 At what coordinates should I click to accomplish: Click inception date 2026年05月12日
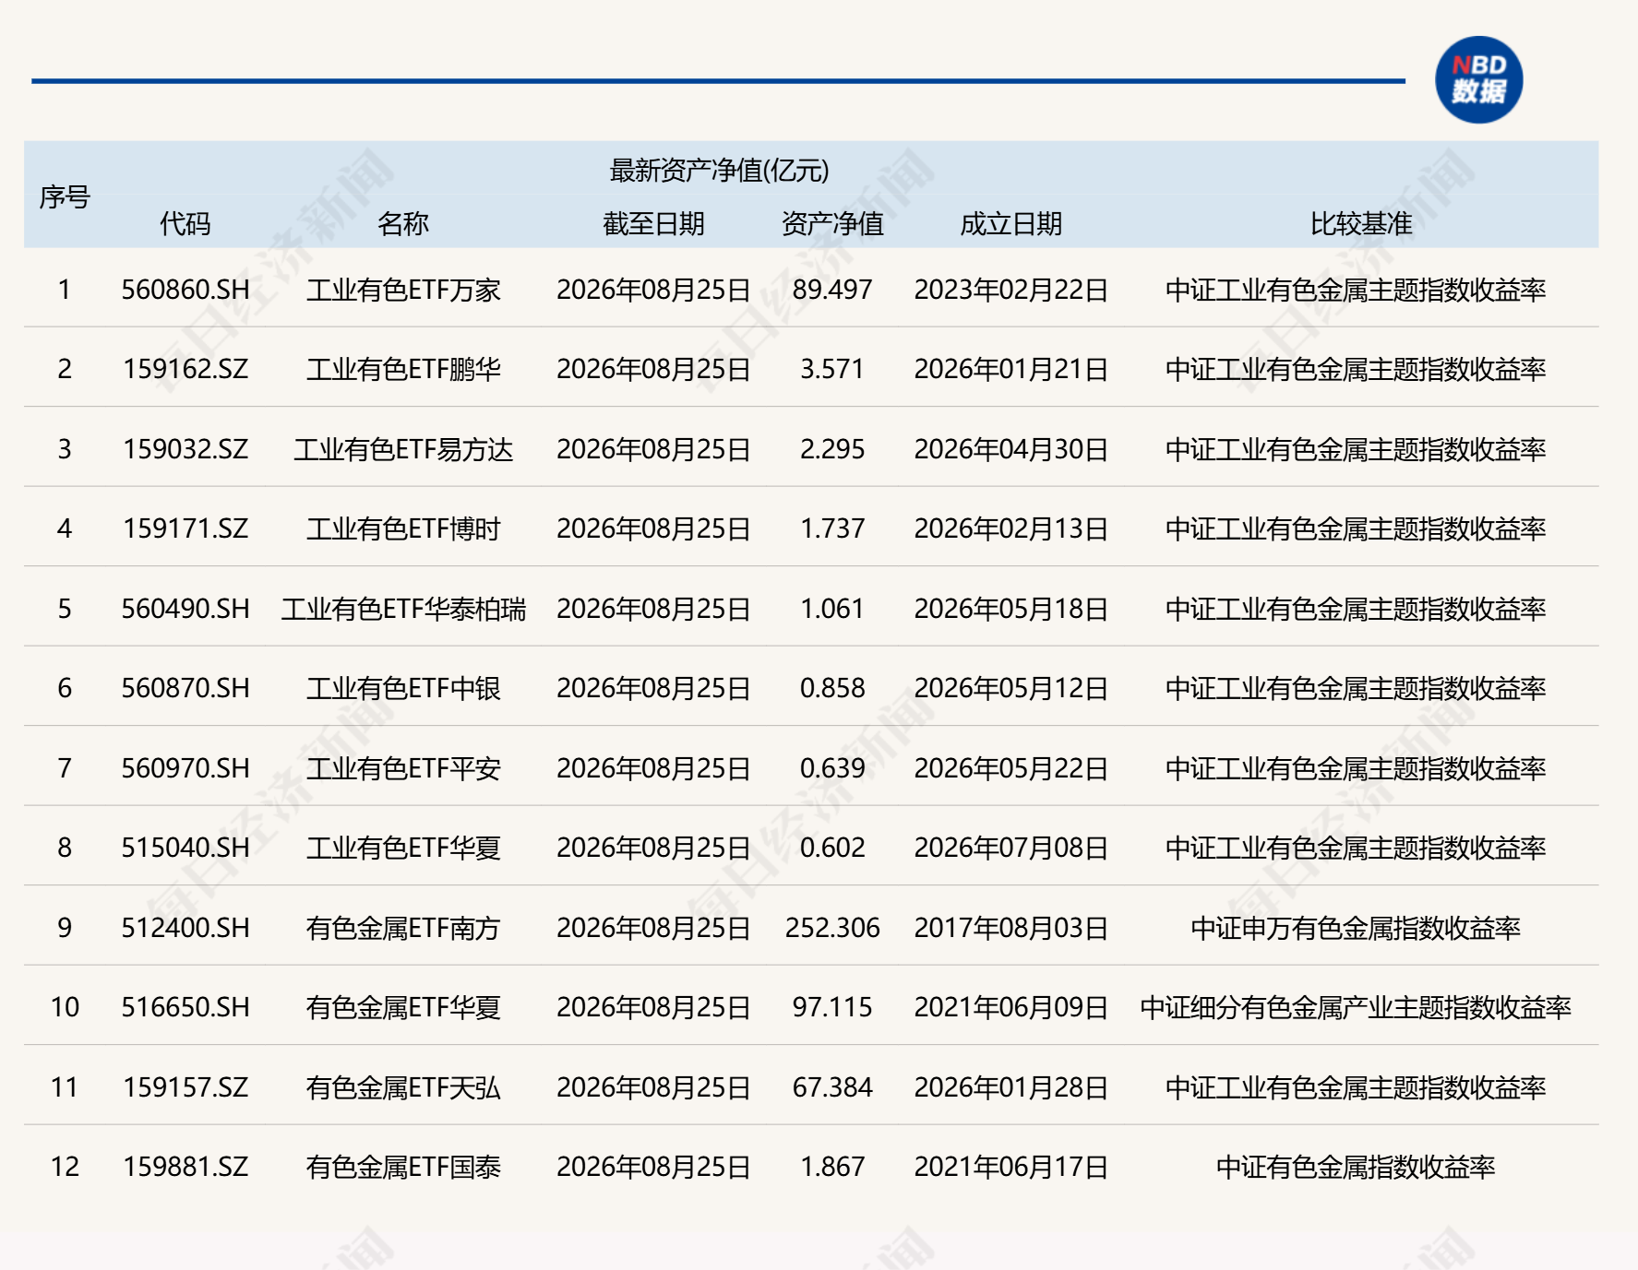1011,688
